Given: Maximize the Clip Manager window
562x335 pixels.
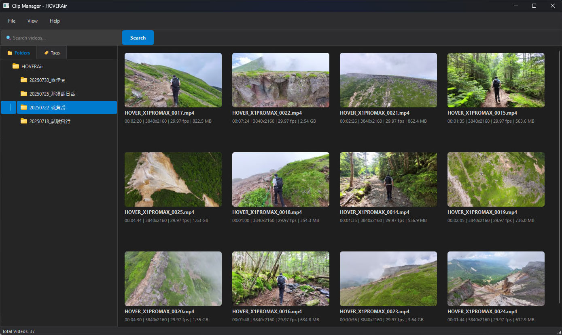Looking at the screenshot, I should 534,6.
